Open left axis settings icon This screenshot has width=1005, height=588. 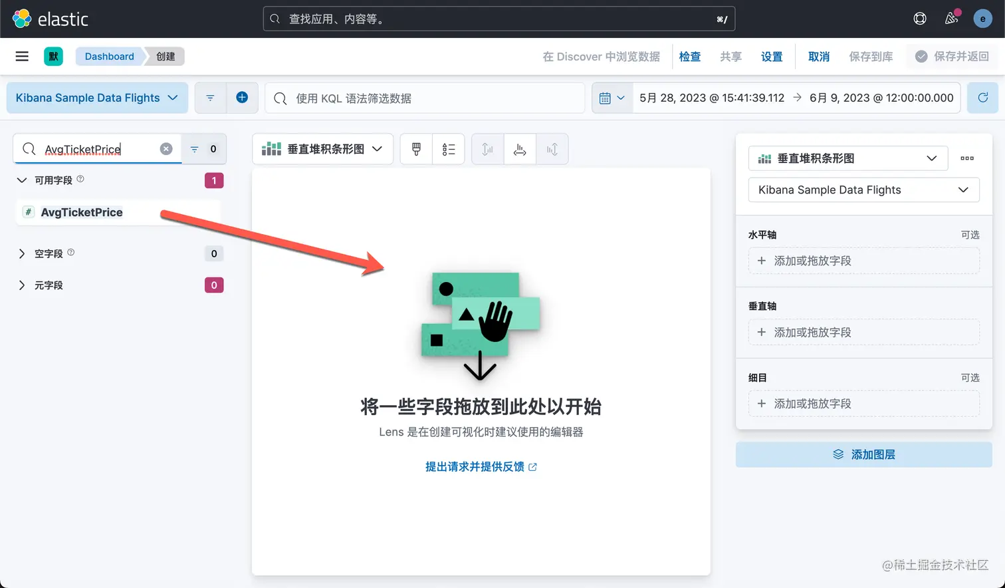[487, 149]
